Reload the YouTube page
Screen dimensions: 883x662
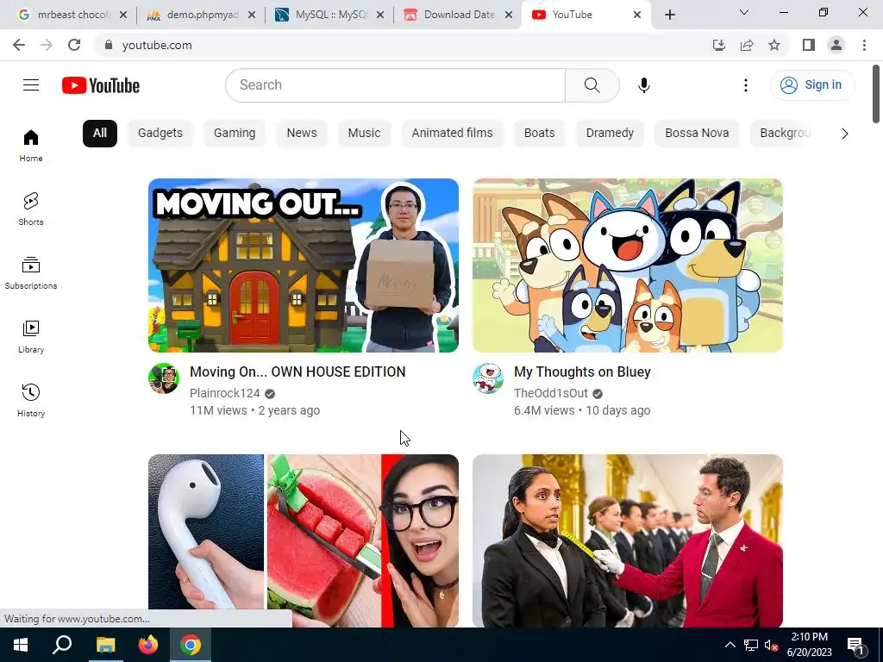pos(74,45)
